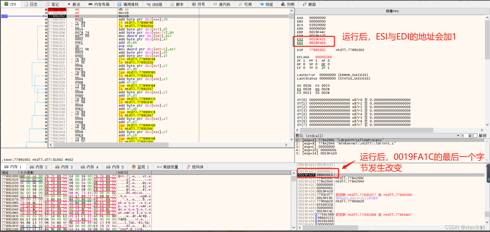Click the 十六进制 hex column header
Screen dimensions: 490x232
point(68,172)
